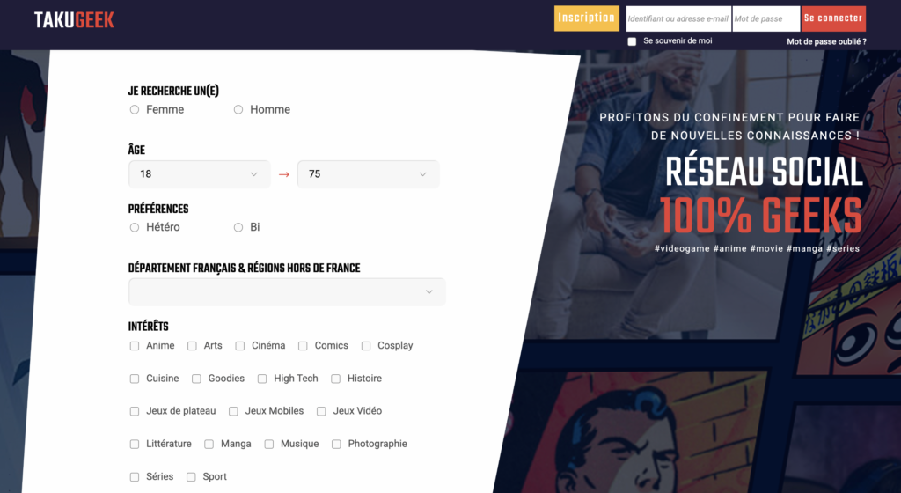Select the Sport checkbox
Viewport: 901px width, 493px height.
tap(191, 477)
